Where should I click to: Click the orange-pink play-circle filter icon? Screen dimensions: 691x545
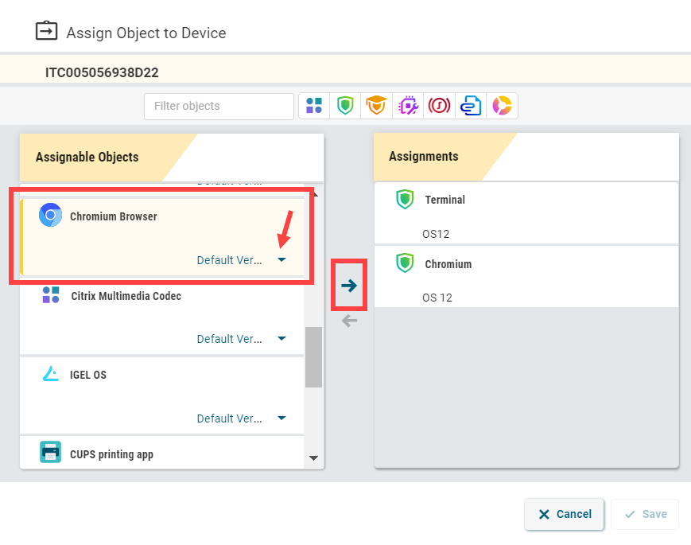click(x=502, y=106)
